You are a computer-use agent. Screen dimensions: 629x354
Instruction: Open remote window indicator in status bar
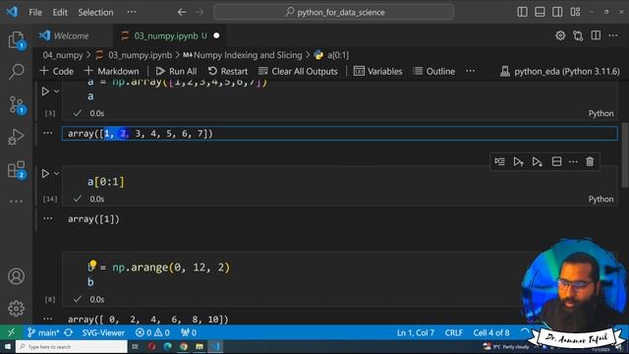11,332
